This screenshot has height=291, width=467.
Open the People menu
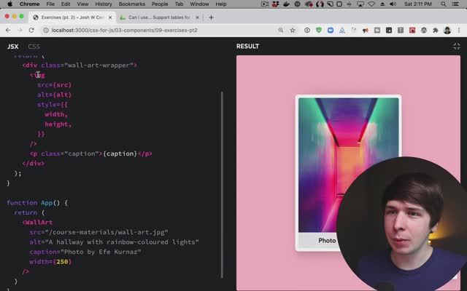pyautogui.click(x=160, y=4)
